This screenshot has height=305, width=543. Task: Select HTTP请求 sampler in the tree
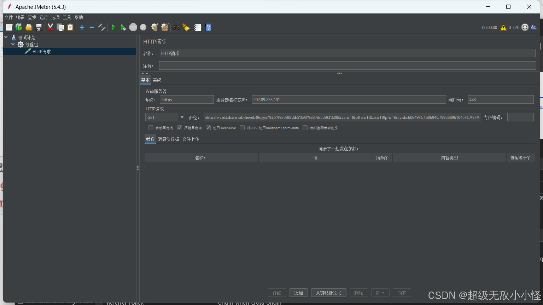42,52
